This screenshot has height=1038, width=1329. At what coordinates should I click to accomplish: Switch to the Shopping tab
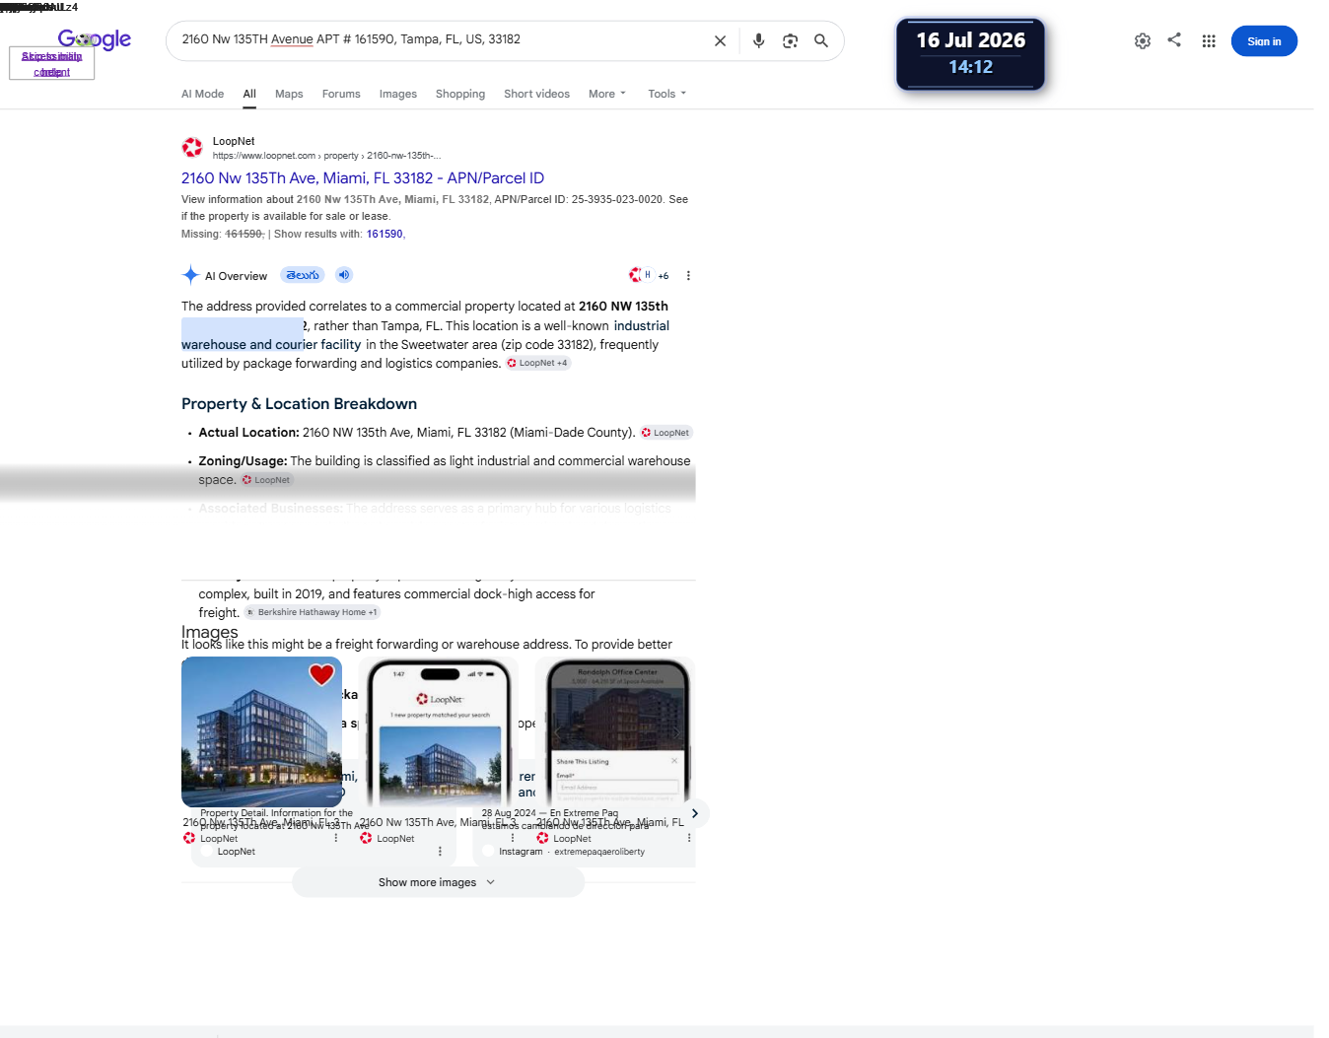460,94
